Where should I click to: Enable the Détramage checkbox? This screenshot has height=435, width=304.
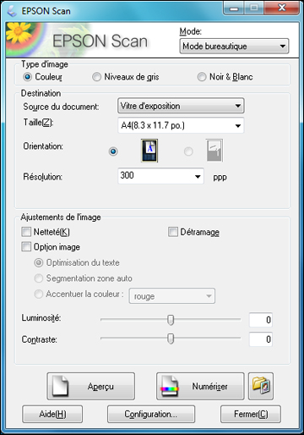tap(173, 232)
